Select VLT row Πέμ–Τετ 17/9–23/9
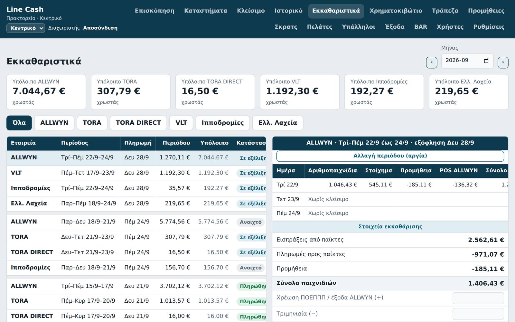515x322 pixels. click(136, 173)
